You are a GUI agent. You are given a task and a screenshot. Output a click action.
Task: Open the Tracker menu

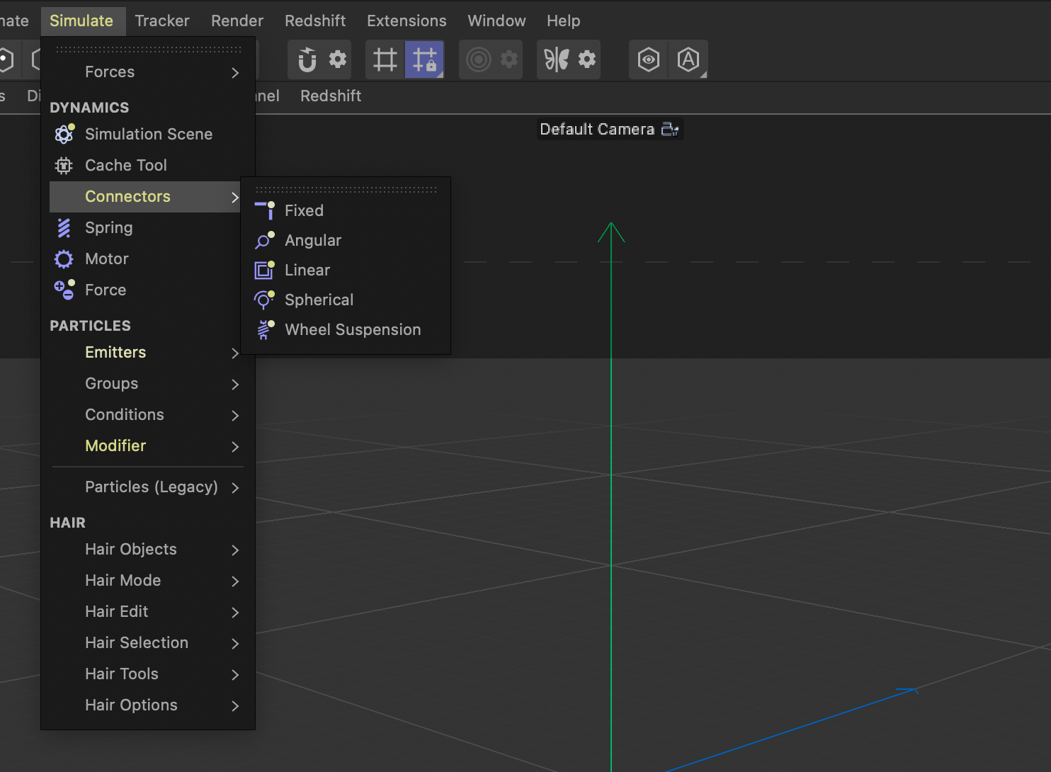(162, 21)
